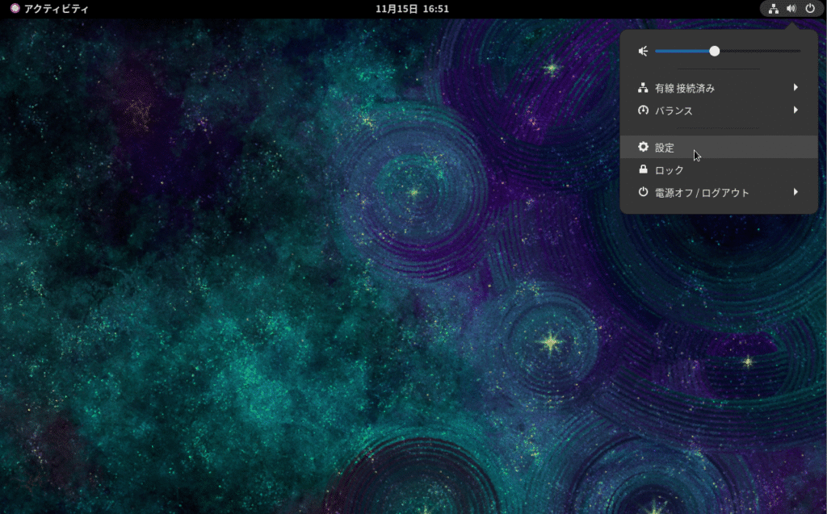
Task: Select ロック to lock the screen
Action: 670,170
